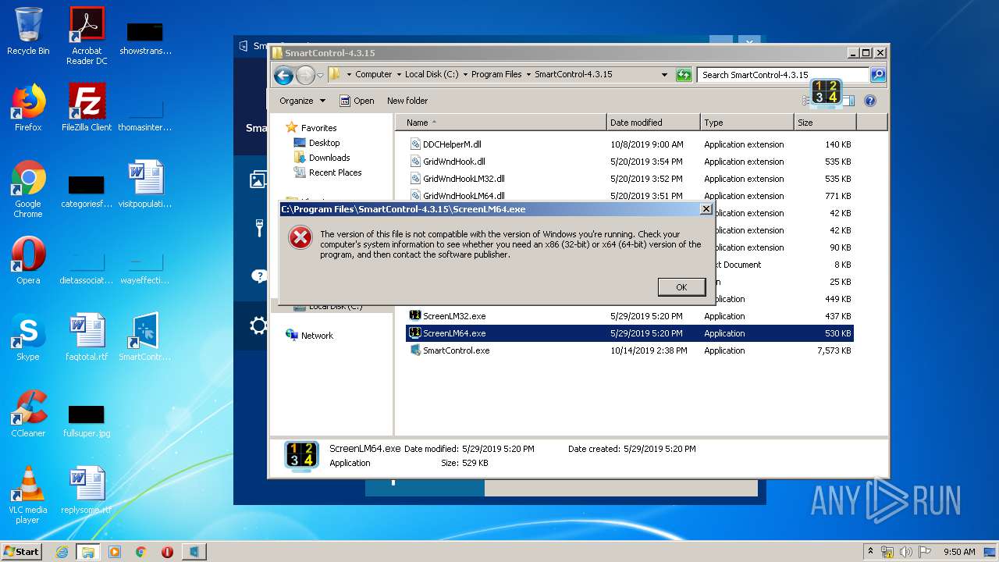Viewport: 999px width, 562px height.
Task: Click Computer in the address breadcrumb
Action: [373, 75]
